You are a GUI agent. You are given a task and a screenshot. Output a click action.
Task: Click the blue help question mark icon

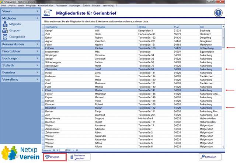218,13
